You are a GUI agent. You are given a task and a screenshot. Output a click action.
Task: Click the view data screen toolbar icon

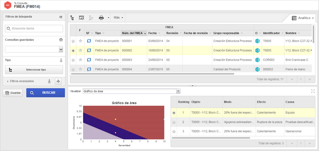(x=81, y=18)
